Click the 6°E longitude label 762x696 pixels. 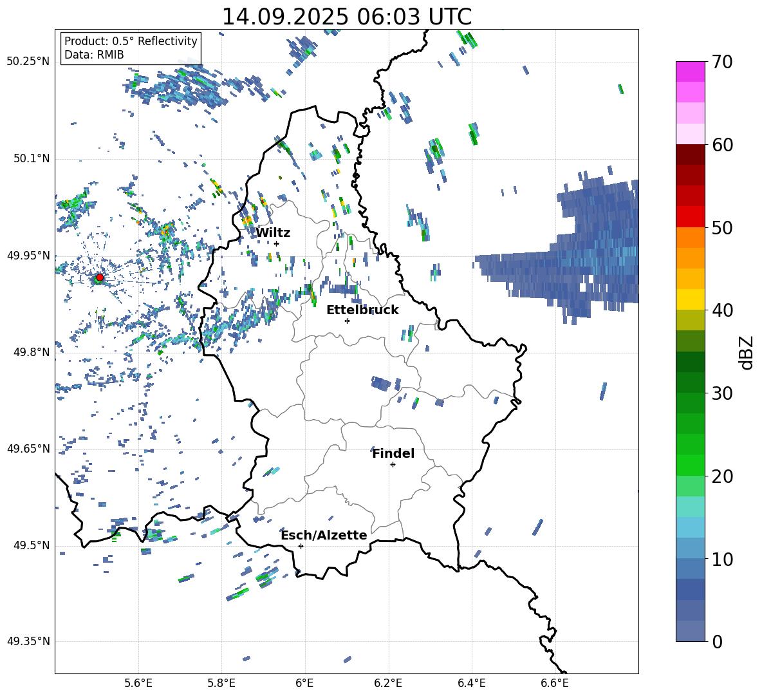[x=304, y=683]
